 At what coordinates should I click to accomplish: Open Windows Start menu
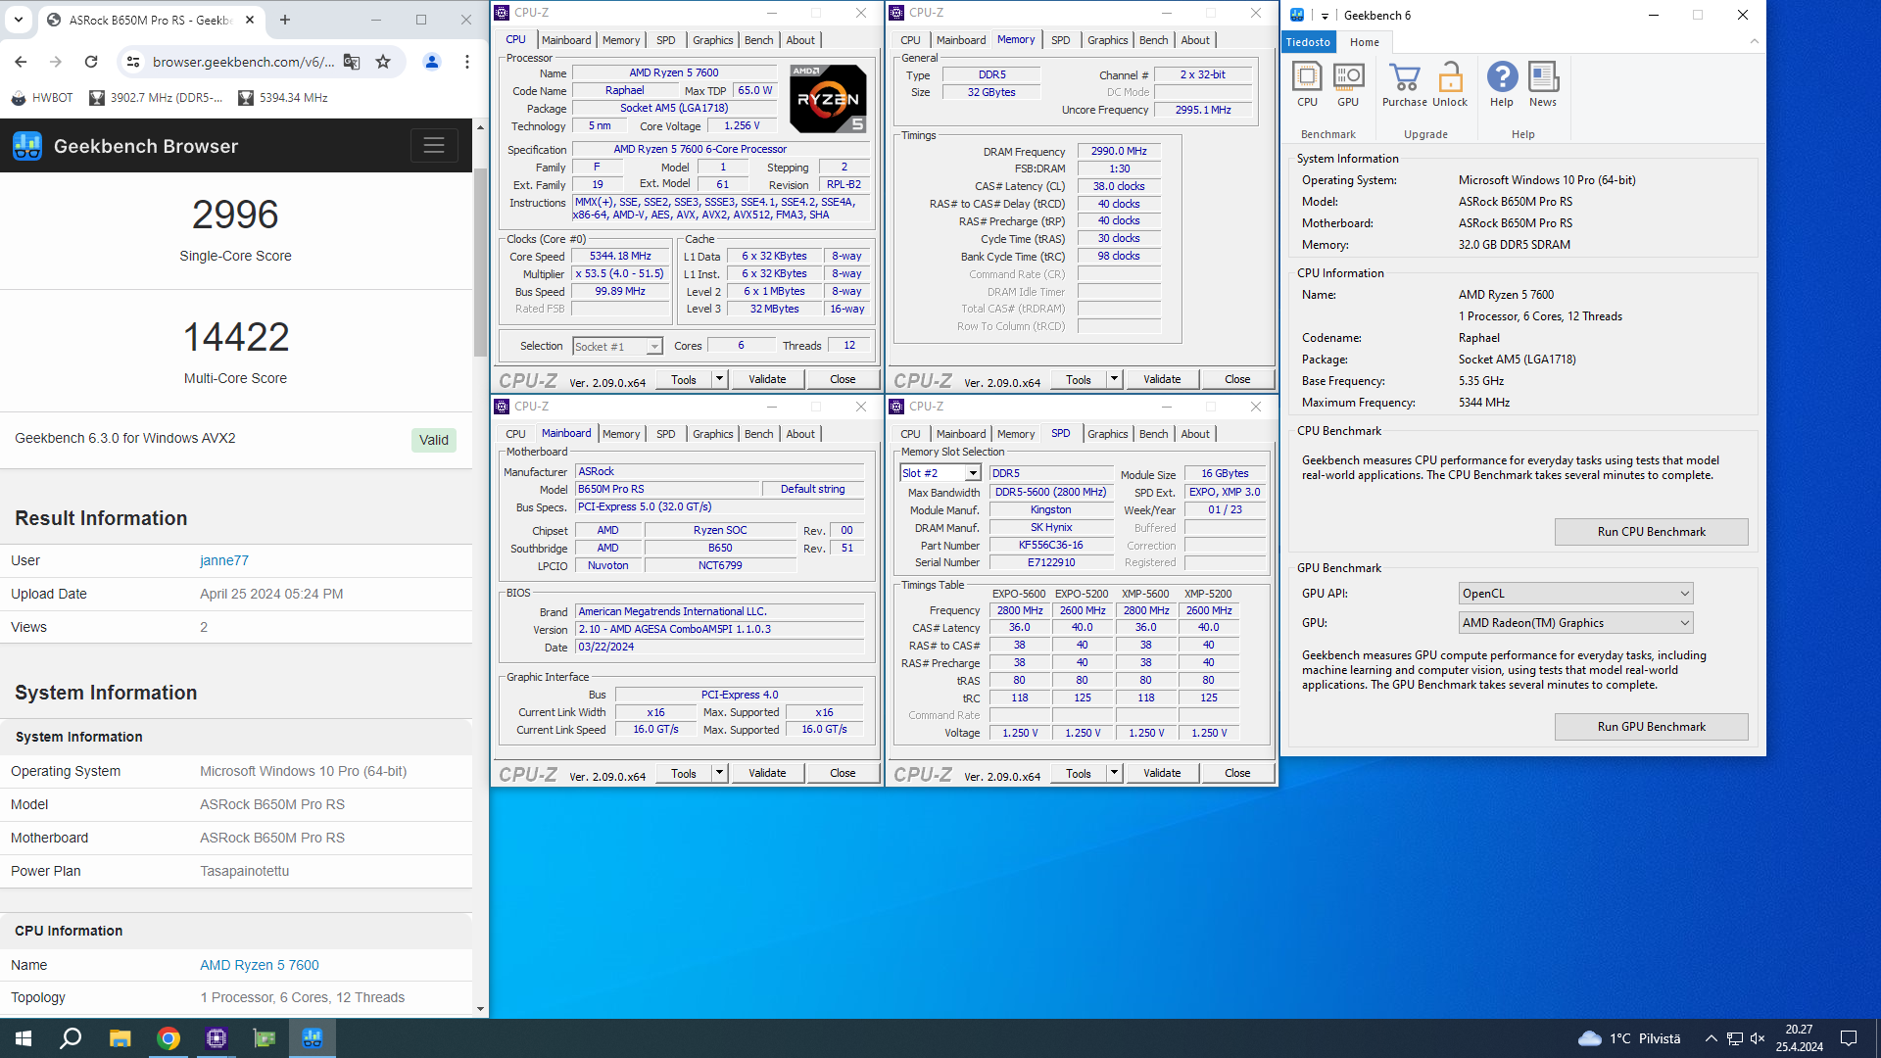(x=24, y=1038)
